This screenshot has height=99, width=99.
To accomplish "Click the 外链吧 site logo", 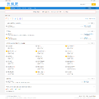I will point(12,4).
